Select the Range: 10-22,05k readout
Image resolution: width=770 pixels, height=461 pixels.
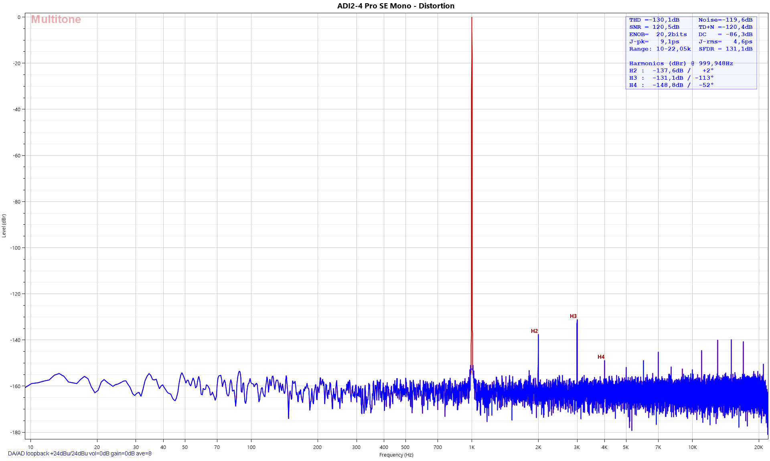pyautogui.click(x=660, y=49)
